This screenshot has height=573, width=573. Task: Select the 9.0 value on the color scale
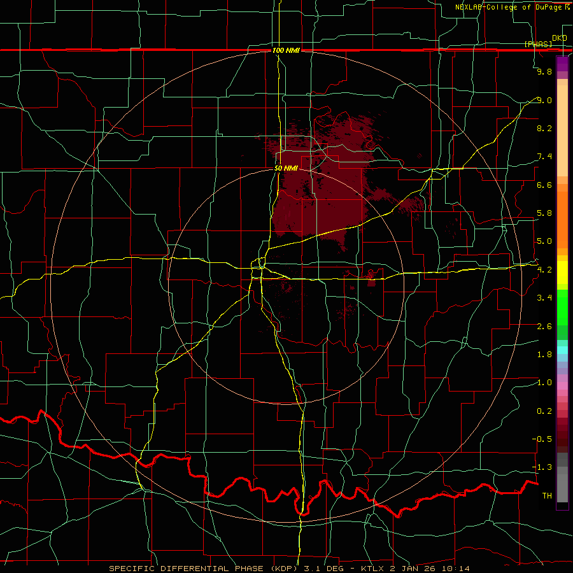tap(544, 100)
